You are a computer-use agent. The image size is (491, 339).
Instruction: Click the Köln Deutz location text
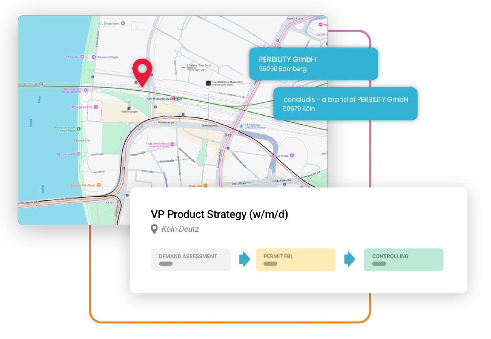pyautogui.click(x=180, y=229)
